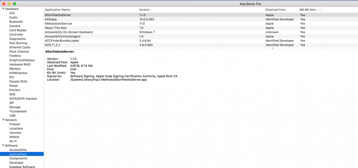Image resolution: width=358 pixels, height=168 pixels.
Task: Select the ACR_11_4_1 application row
Action: [201, 45]
